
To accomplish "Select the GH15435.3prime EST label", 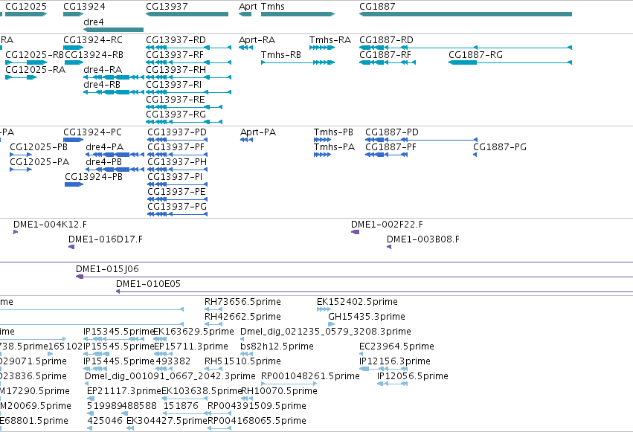I will tap(367, 317).
